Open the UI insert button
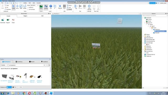Image resolution: width=168 pixels, height=95 pixels. point(55,7)
